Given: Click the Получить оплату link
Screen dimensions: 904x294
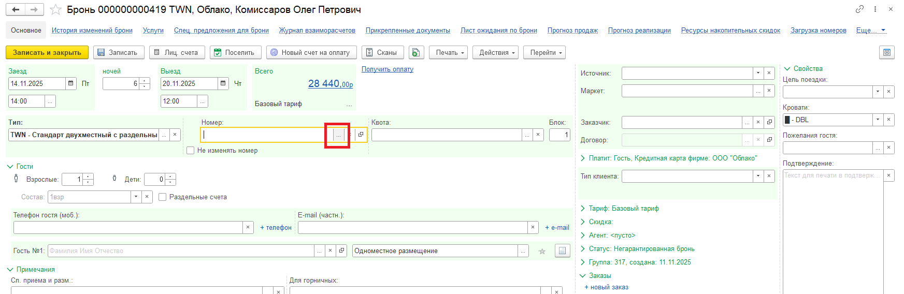Looking at the screenshot, I should point(387,69).
